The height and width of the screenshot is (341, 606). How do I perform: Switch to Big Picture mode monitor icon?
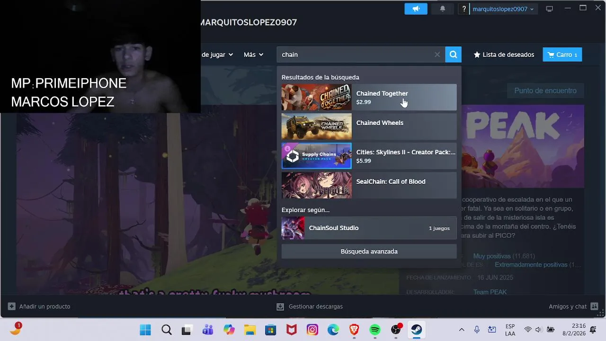pyautogui.click(x=549, y=9)
